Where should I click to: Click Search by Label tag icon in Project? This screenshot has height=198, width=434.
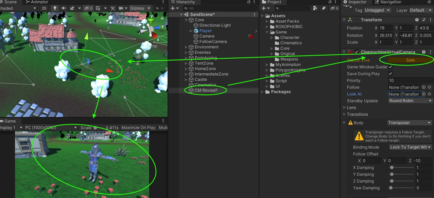point(324,8)
